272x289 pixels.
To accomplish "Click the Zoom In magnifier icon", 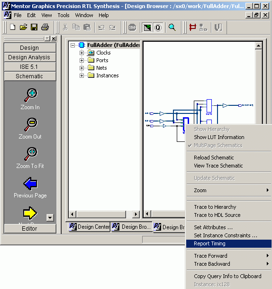I will tap(30, 95).
